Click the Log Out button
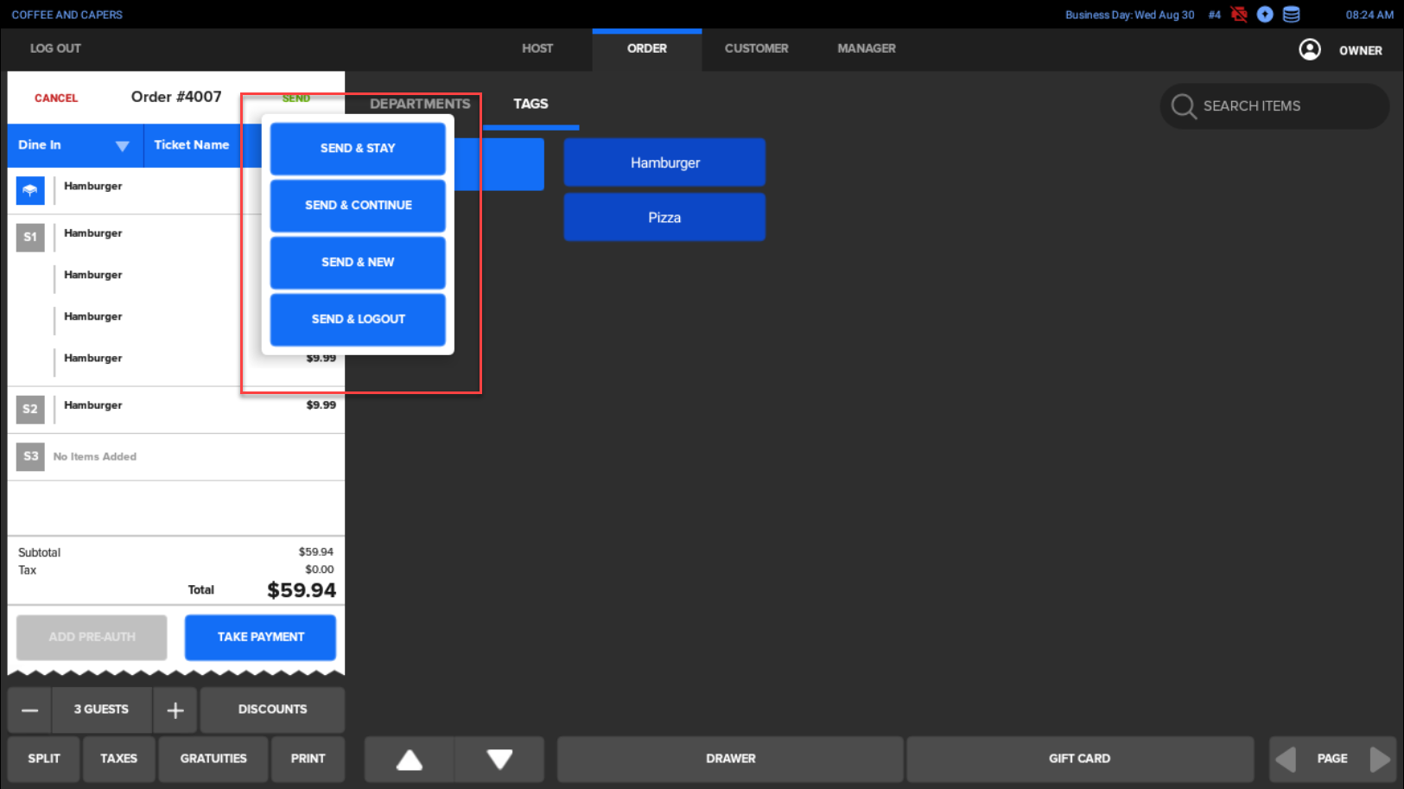 coord(55,48)
